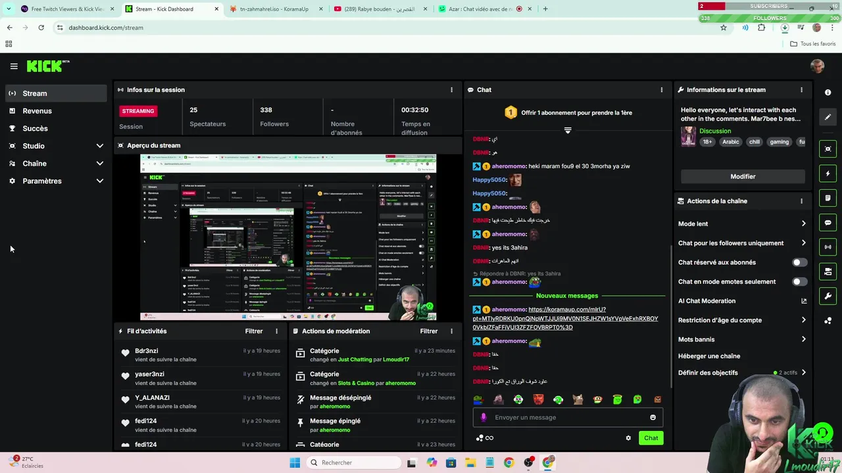This screenshot has width=842, height=473.
Task: Open Mots bannis settings arrow
Action: [803, 340]
